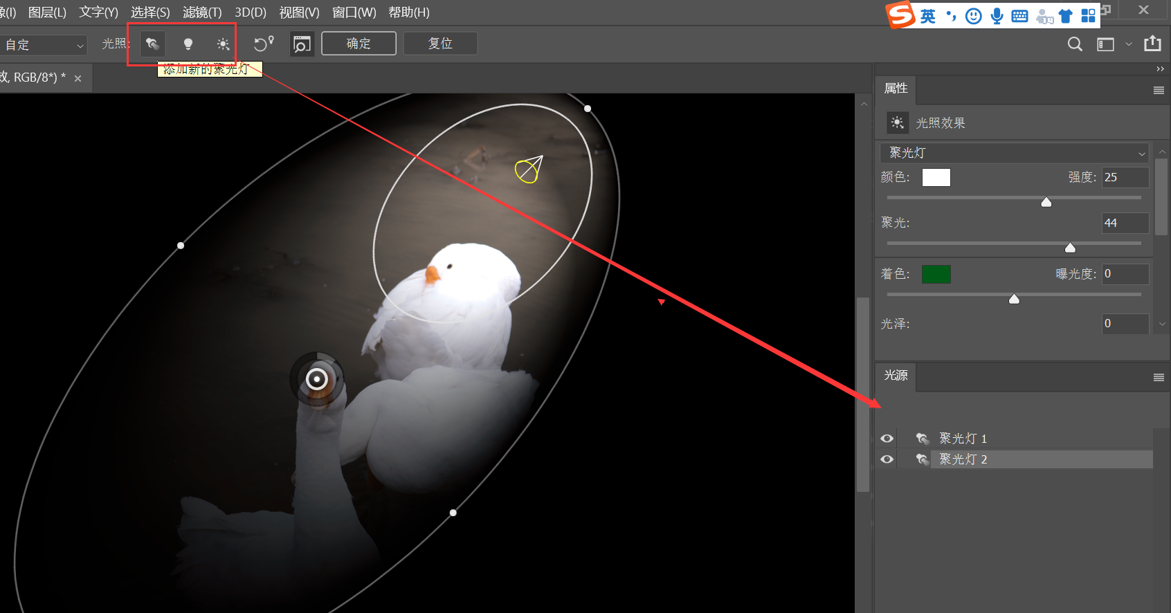This screenshot has width=1171, height=613.
Task: Add a new infinite light
Action: pyautogui.click(x=223, y=44)
